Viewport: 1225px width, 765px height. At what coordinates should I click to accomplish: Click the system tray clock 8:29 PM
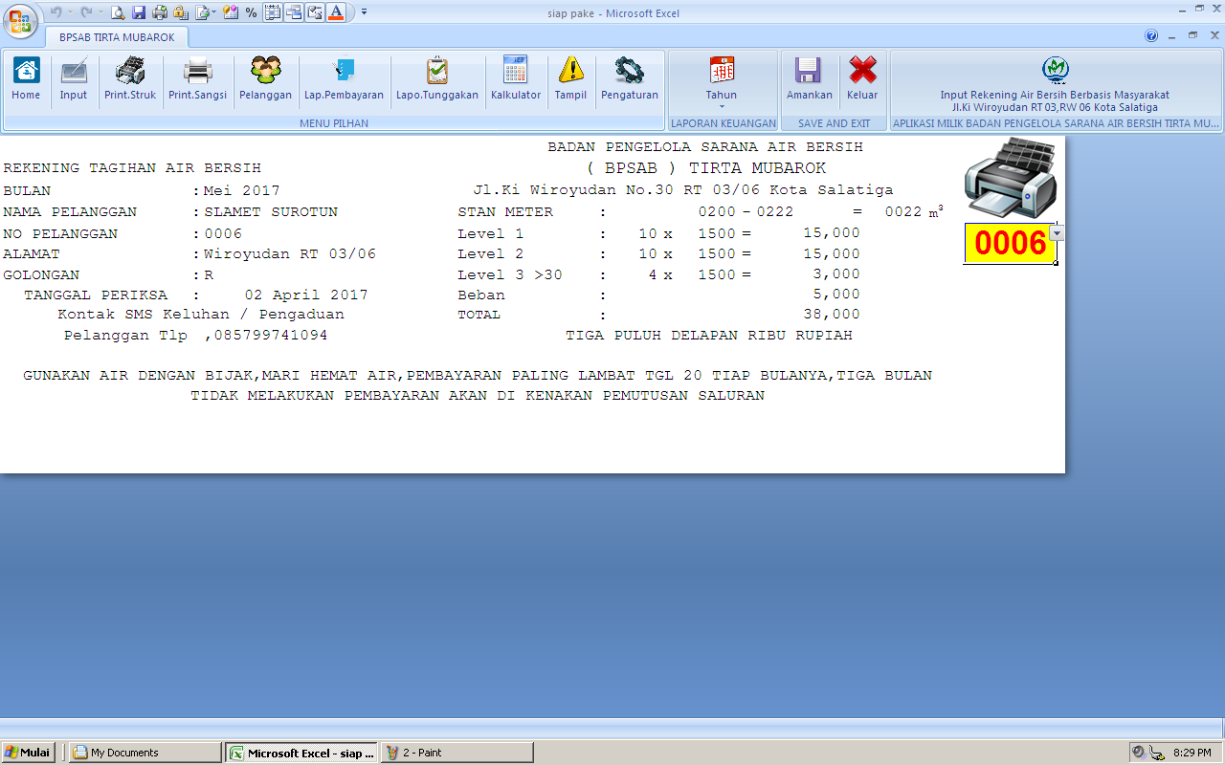[x=1192, y=753]
